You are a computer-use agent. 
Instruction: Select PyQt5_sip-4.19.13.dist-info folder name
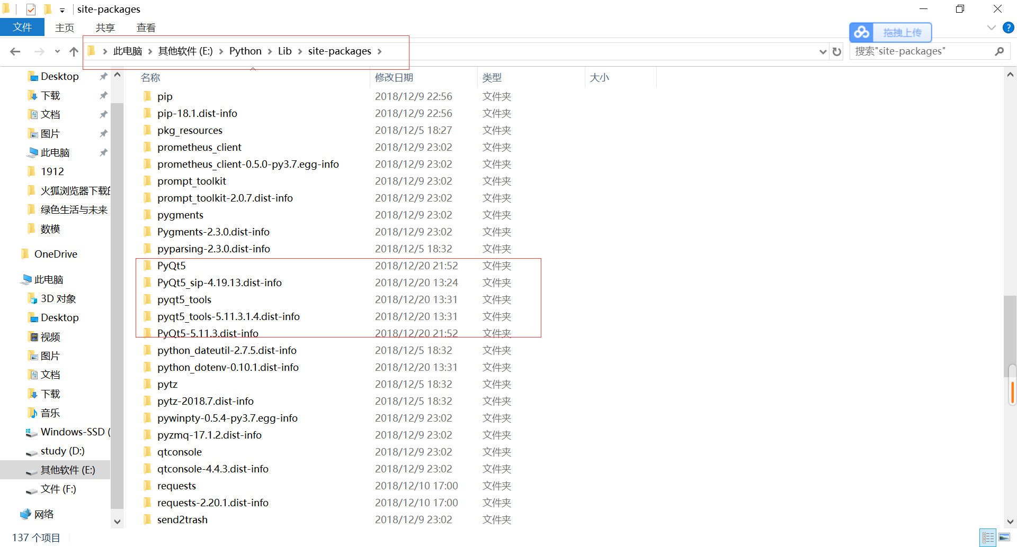pyautogui.click(x=219, y=282)
